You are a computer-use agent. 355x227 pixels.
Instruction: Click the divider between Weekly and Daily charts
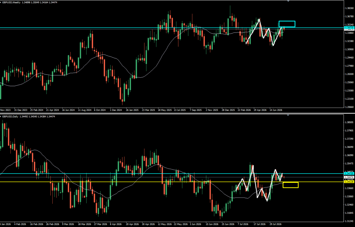pos(177,113)
